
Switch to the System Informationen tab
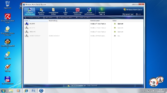90,11
